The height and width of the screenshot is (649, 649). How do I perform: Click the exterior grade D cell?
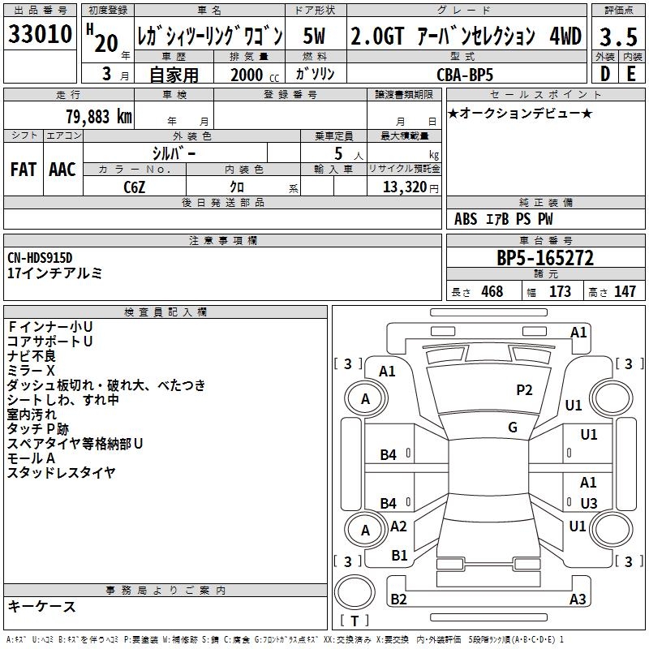tap(605, 74)
